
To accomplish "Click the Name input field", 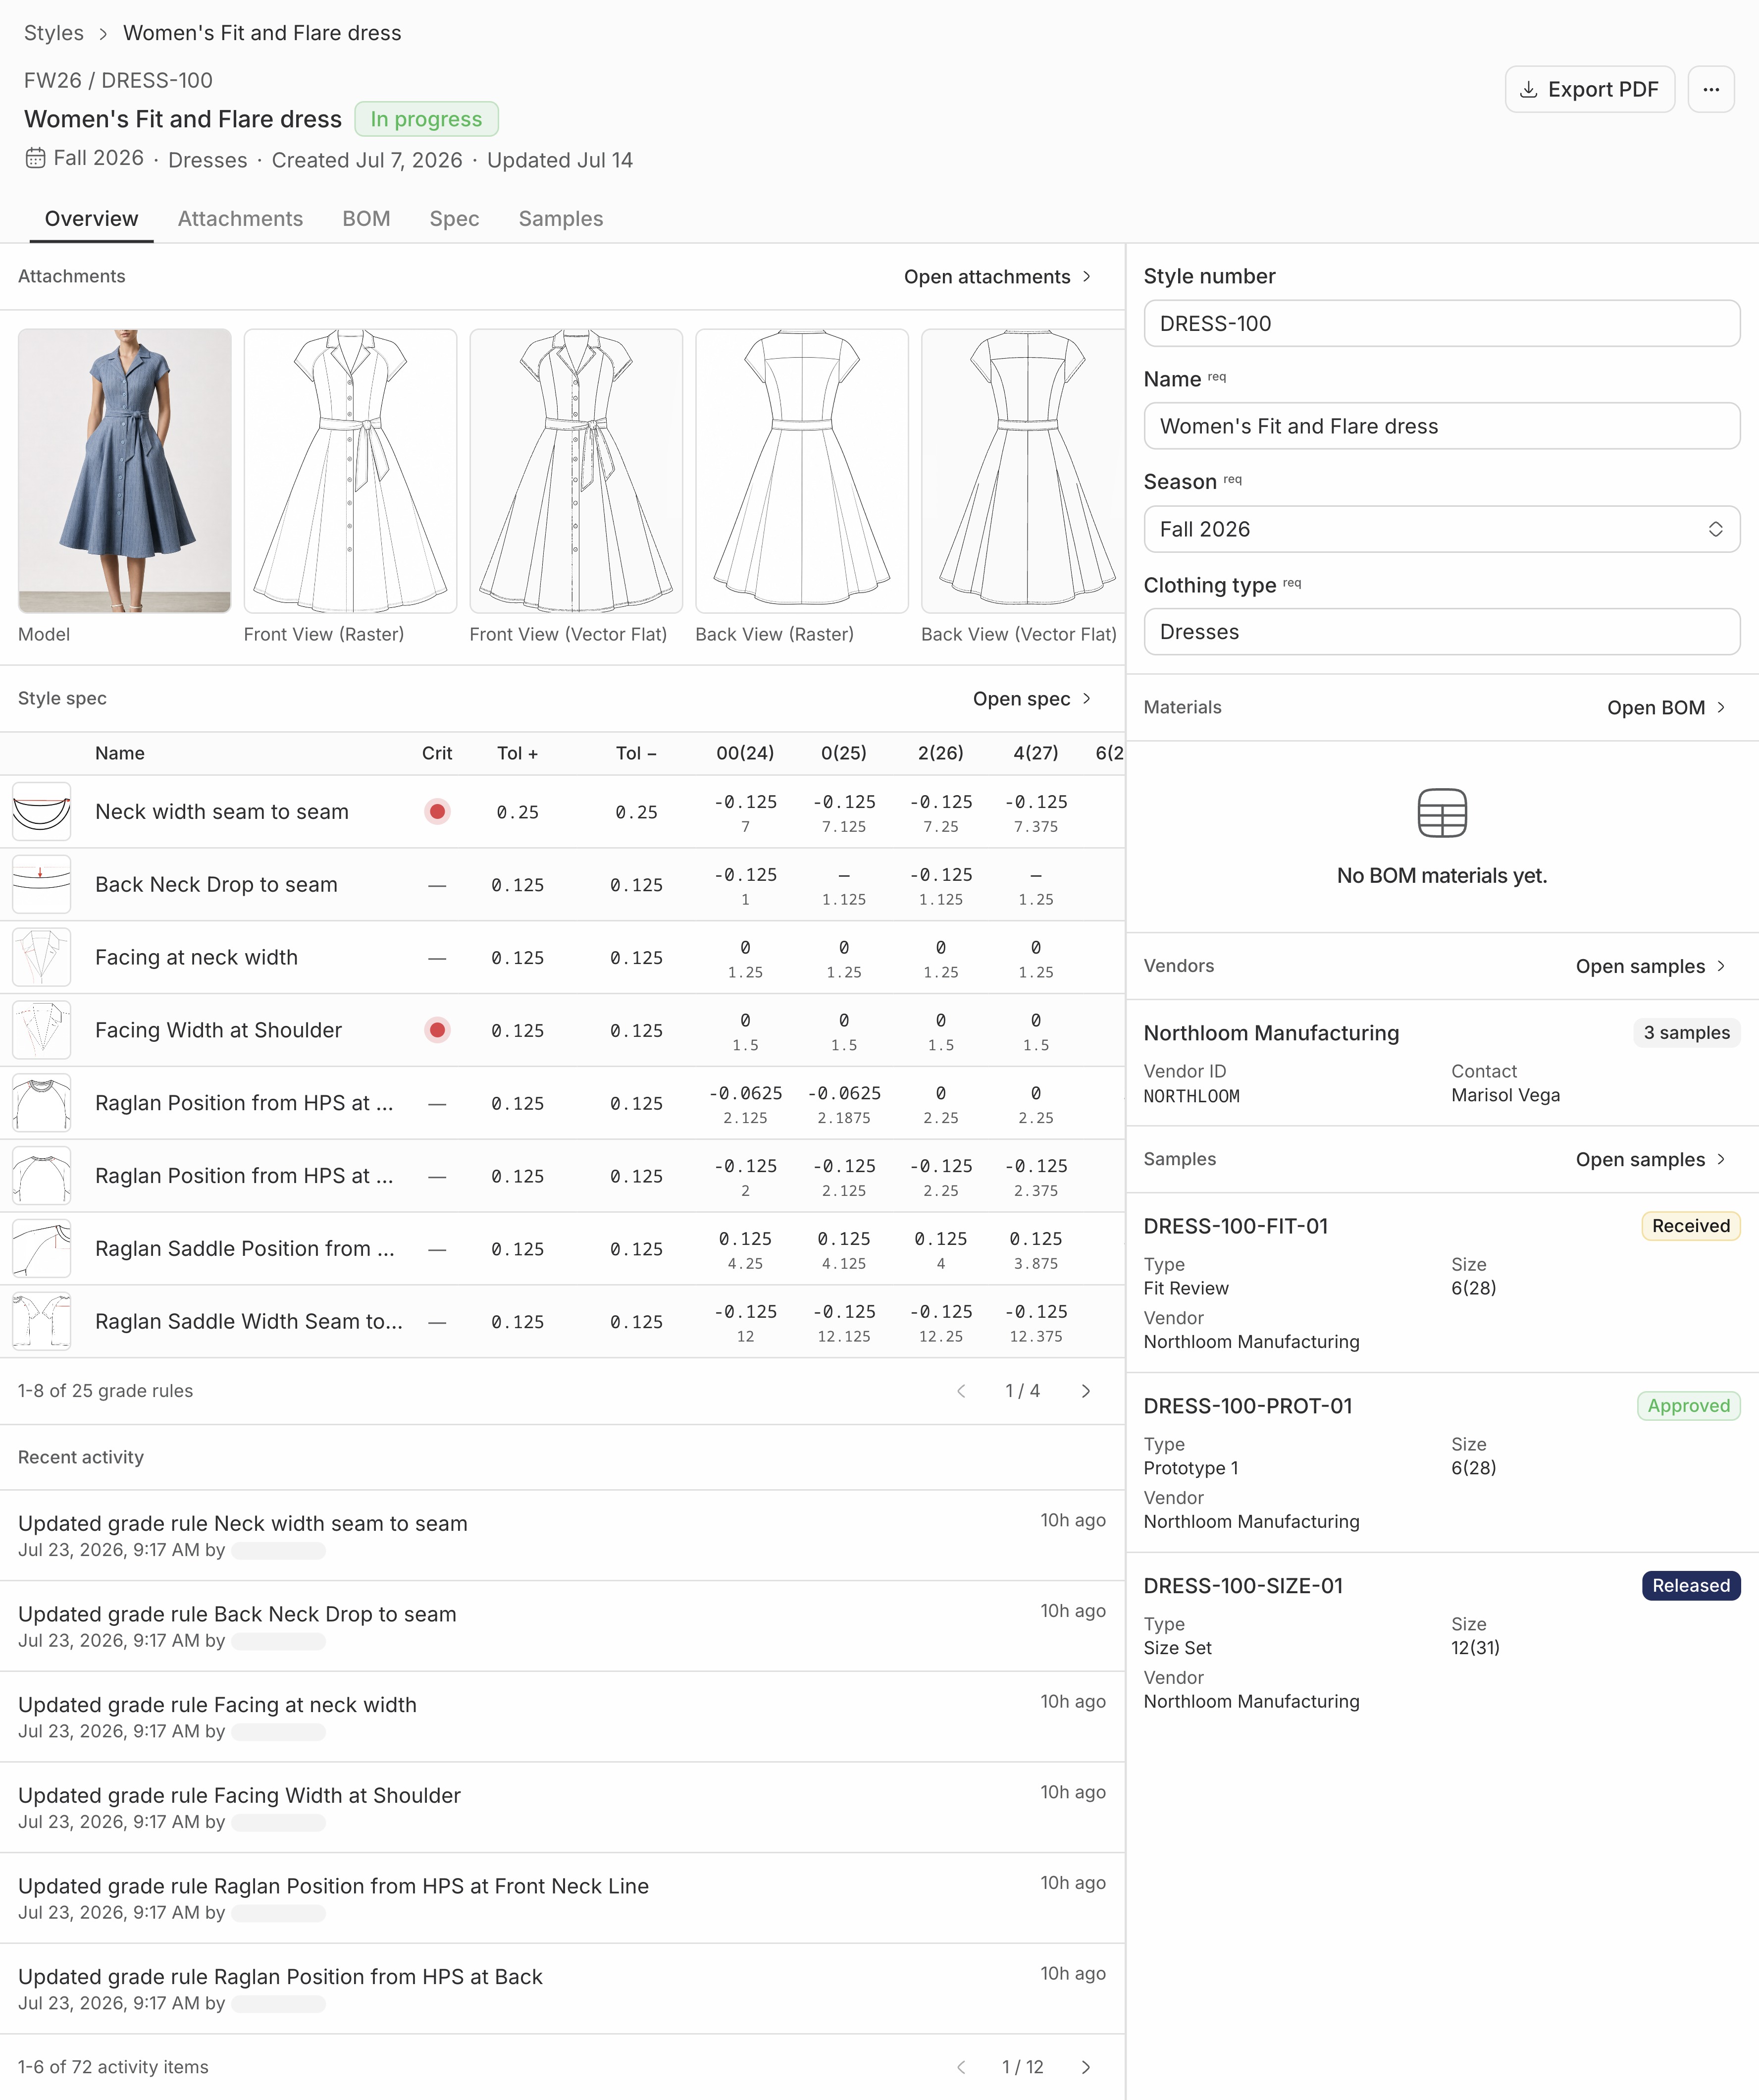I will coord(1441,426).
